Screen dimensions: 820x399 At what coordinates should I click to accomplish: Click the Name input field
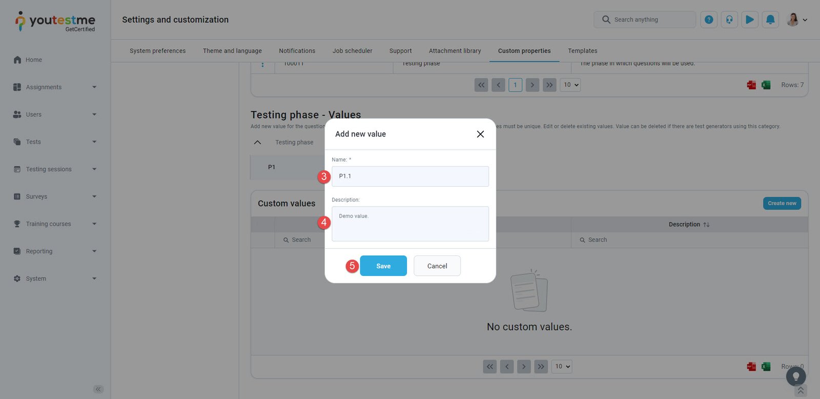point(410,176)
